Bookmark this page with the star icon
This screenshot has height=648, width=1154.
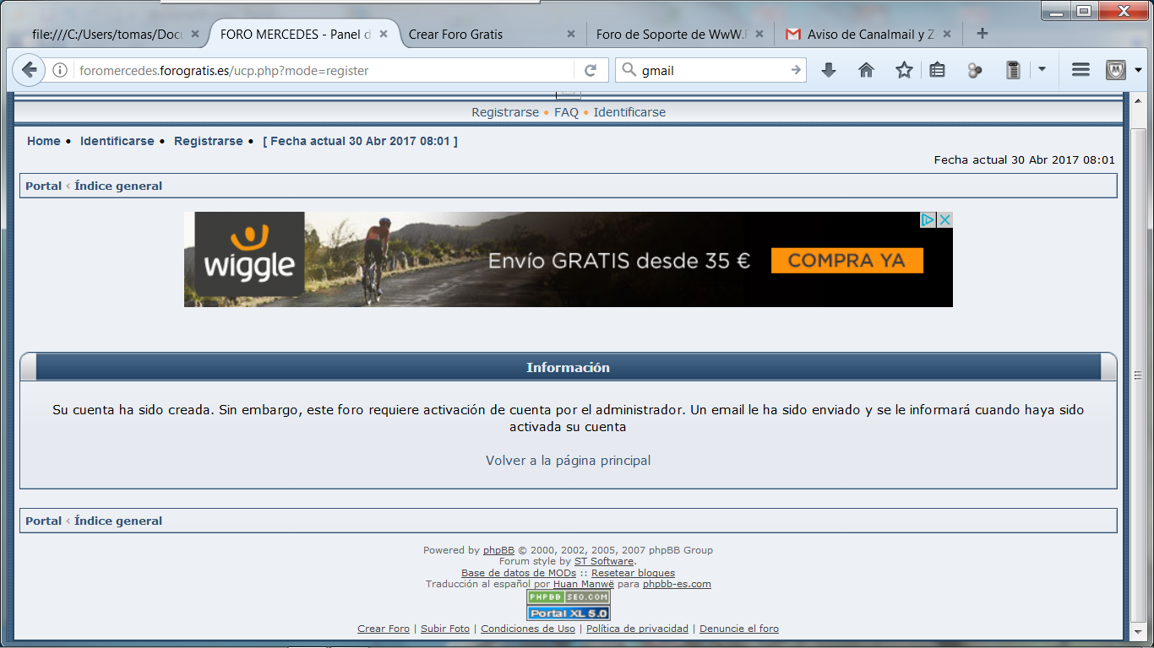[904, 71]
